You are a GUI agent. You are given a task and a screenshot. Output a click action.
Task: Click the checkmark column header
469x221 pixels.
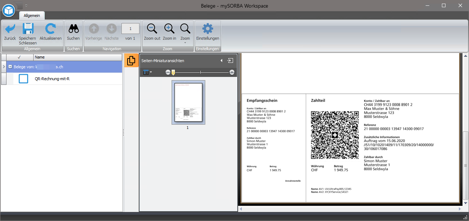(19, 57)
